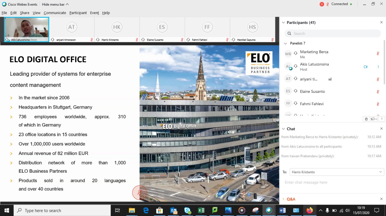
Task: Click the participant Search field
Action: pyautogui.click(x=333, y=34)
